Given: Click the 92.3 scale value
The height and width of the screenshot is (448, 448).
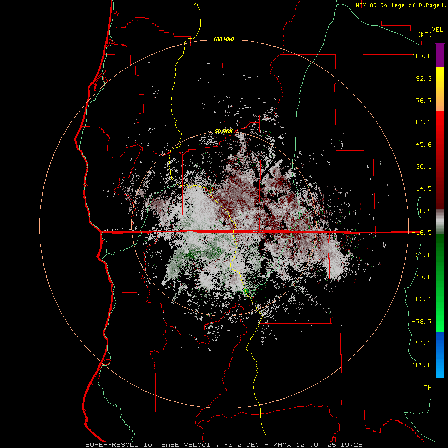Looking at the screenshot, I should point(424,78).
